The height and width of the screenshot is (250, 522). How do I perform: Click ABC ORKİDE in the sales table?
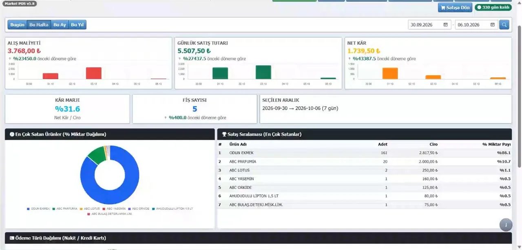click(364, 188)
